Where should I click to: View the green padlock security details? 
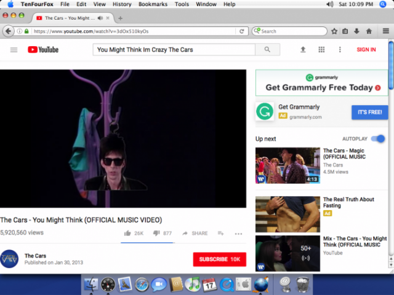pos(26,31)
